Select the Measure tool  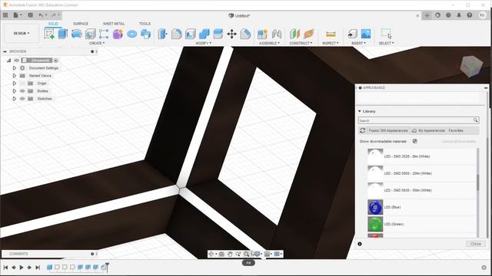tap(331, 34)
